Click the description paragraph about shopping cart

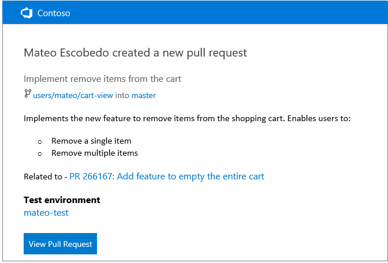click(187, 118)
